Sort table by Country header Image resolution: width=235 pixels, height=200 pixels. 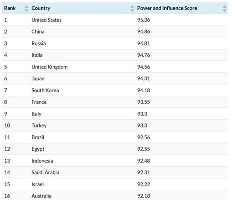41,8
